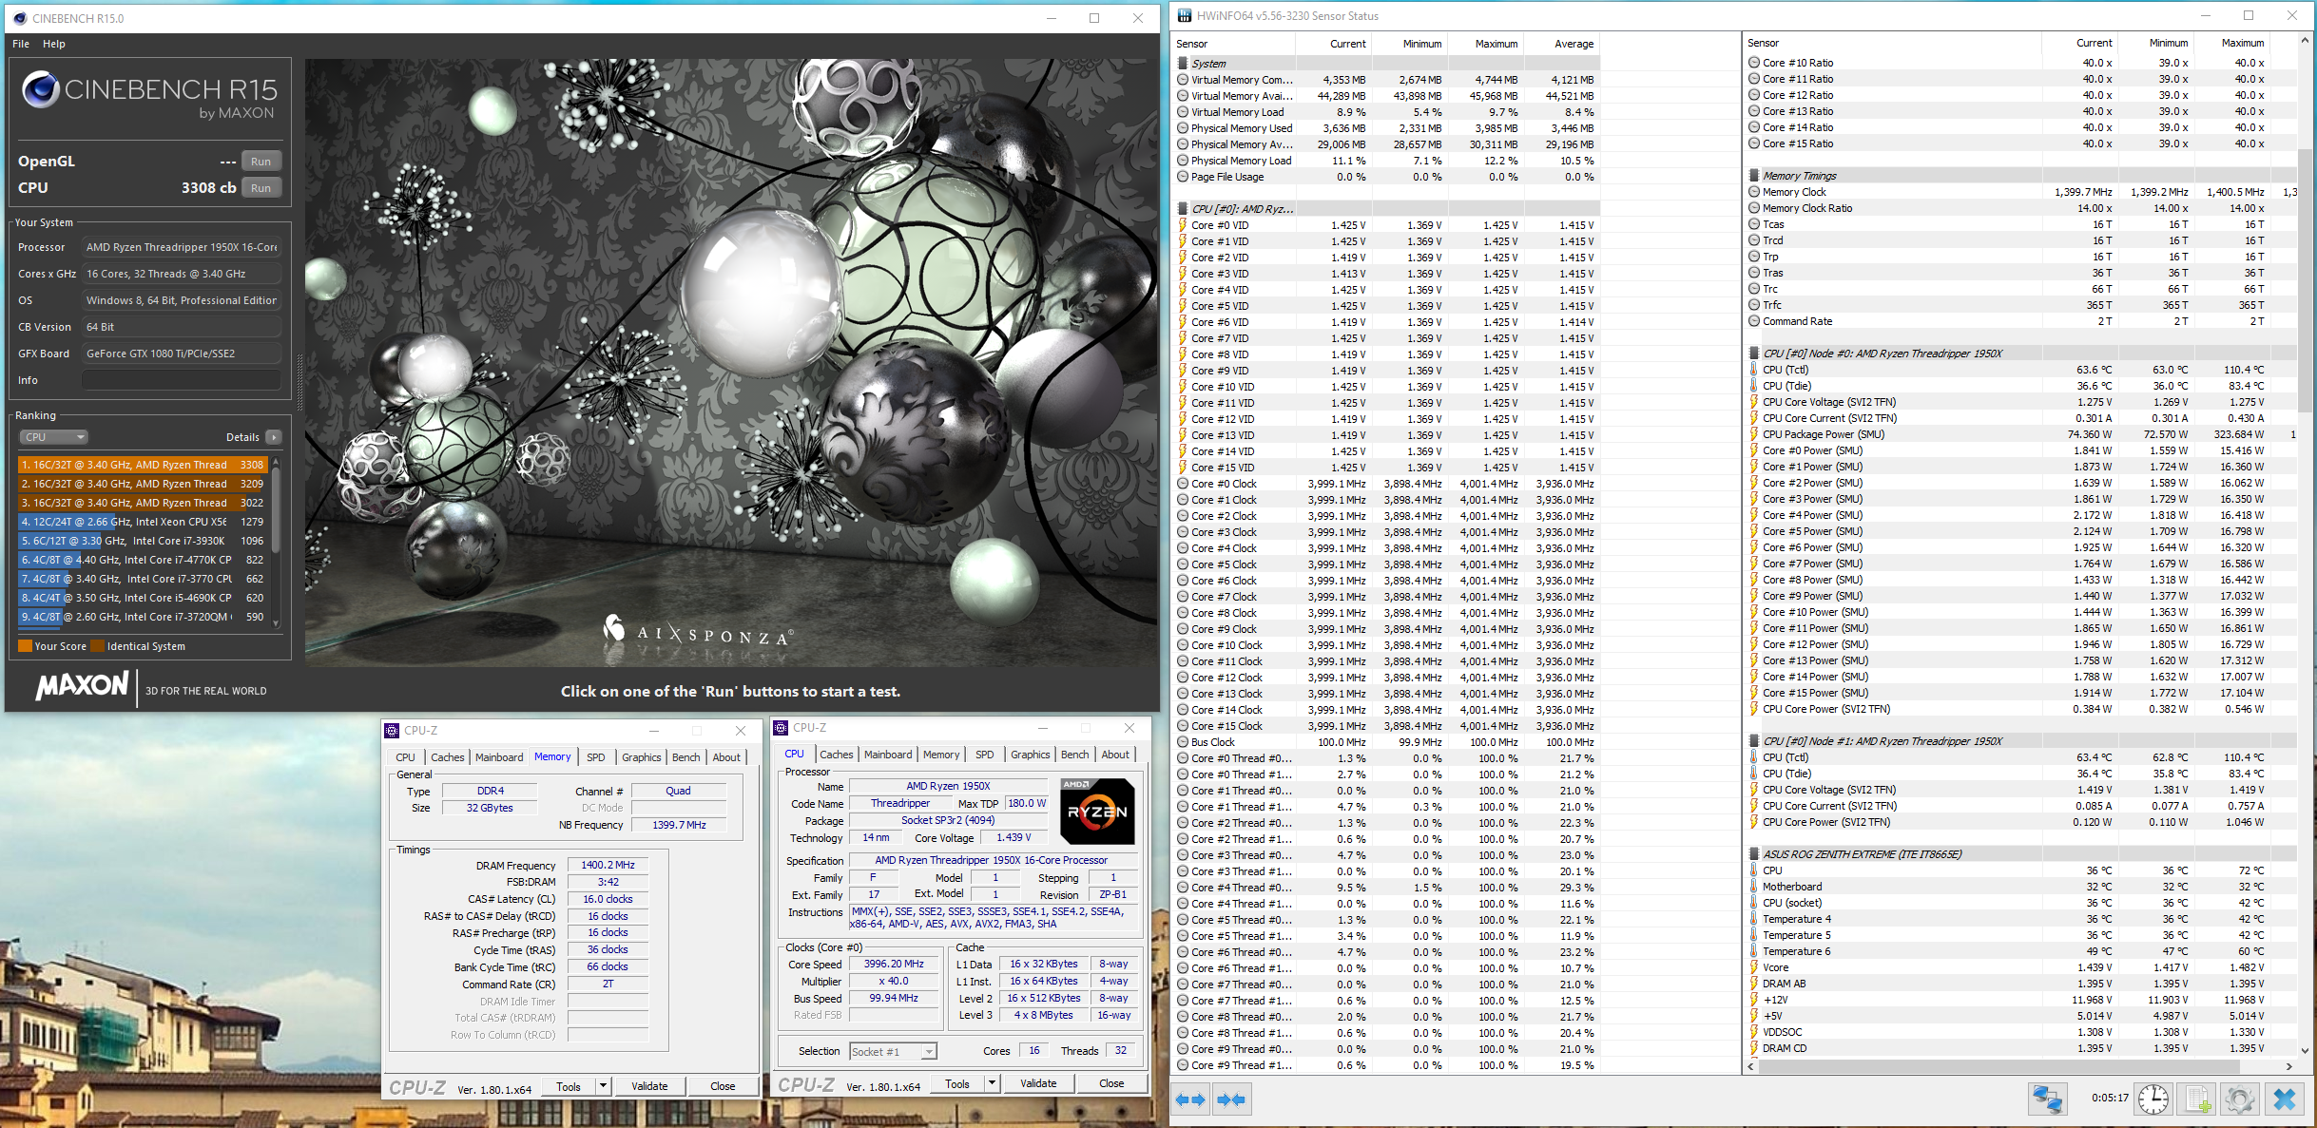
Task: Click ranking list scroll-up arrow
Action: pyautogui.click(x=276, y=461)
